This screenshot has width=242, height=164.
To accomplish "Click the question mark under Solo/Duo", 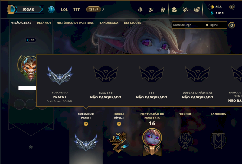I will point(86,124).
